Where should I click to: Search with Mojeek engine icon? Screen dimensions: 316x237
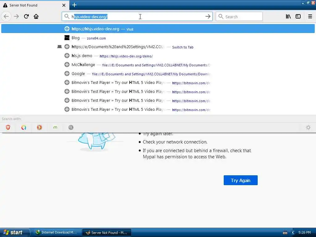pos(55,127)
